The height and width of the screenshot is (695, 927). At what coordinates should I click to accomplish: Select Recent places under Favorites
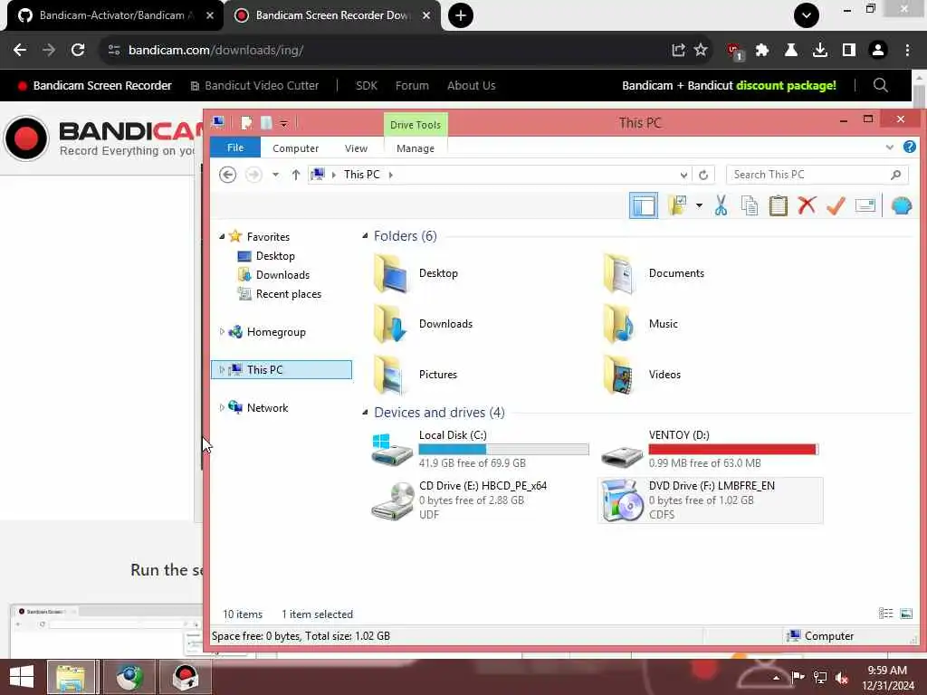[288, 294]
